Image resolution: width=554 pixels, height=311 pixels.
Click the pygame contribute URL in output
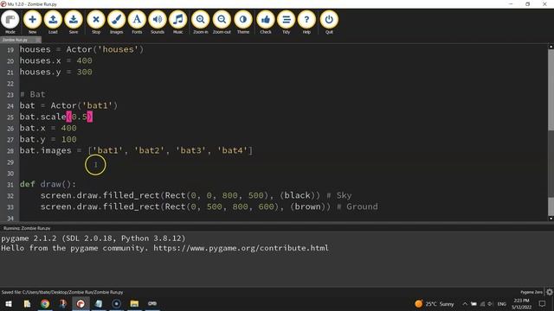point(241,248)
